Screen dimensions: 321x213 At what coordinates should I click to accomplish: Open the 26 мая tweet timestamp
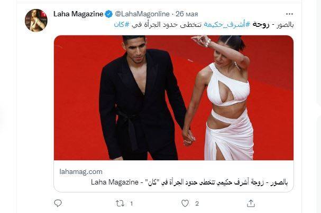point(187,14)
